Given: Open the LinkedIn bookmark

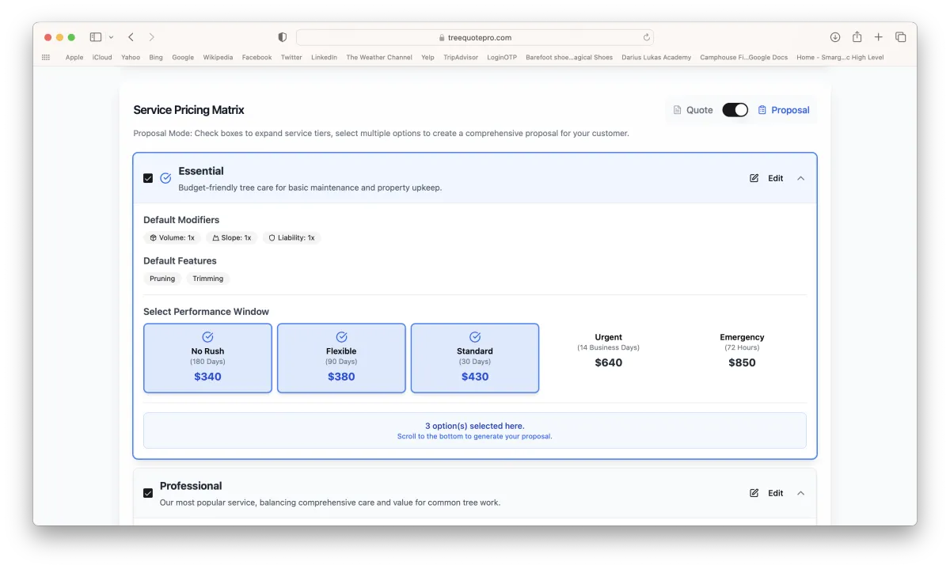Looking at the screenshot, I should coord(324,57).
